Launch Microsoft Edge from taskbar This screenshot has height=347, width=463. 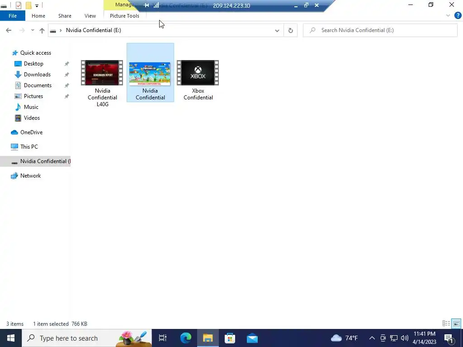click(186, 338)
